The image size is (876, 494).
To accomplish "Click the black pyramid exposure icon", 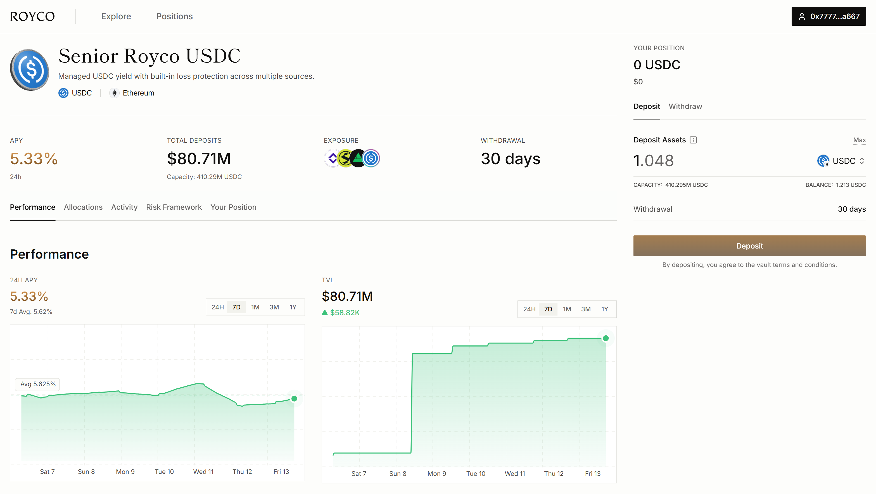I will [x=357, y=158].
